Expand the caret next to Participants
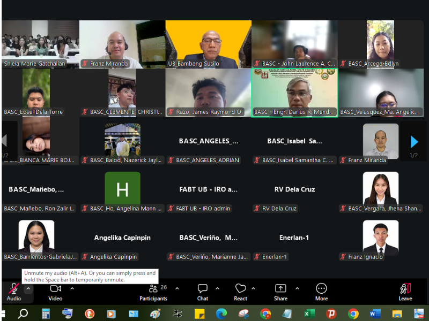 tap(177, 288)
